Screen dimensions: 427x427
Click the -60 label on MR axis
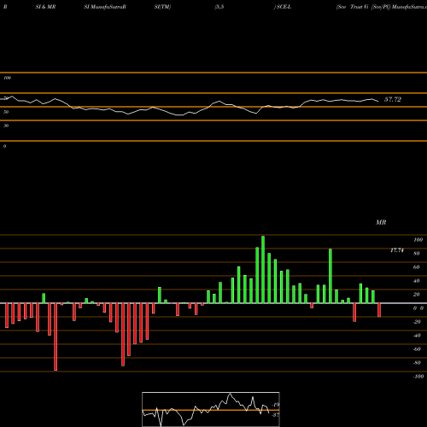tap(417, 349)
